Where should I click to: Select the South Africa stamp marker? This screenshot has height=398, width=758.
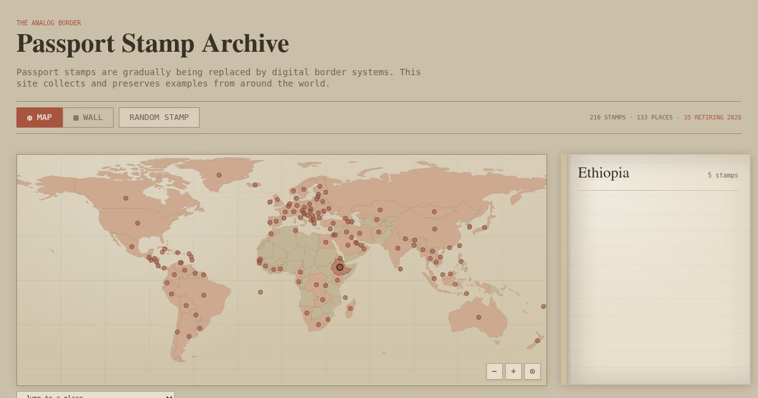click(318, 325)
